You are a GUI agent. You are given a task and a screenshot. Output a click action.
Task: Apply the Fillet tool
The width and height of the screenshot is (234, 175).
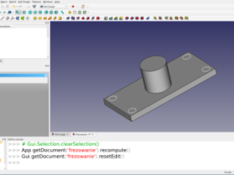(x=127, y=18)
